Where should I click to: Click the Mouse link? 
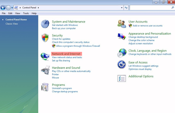tap(56, 78)
